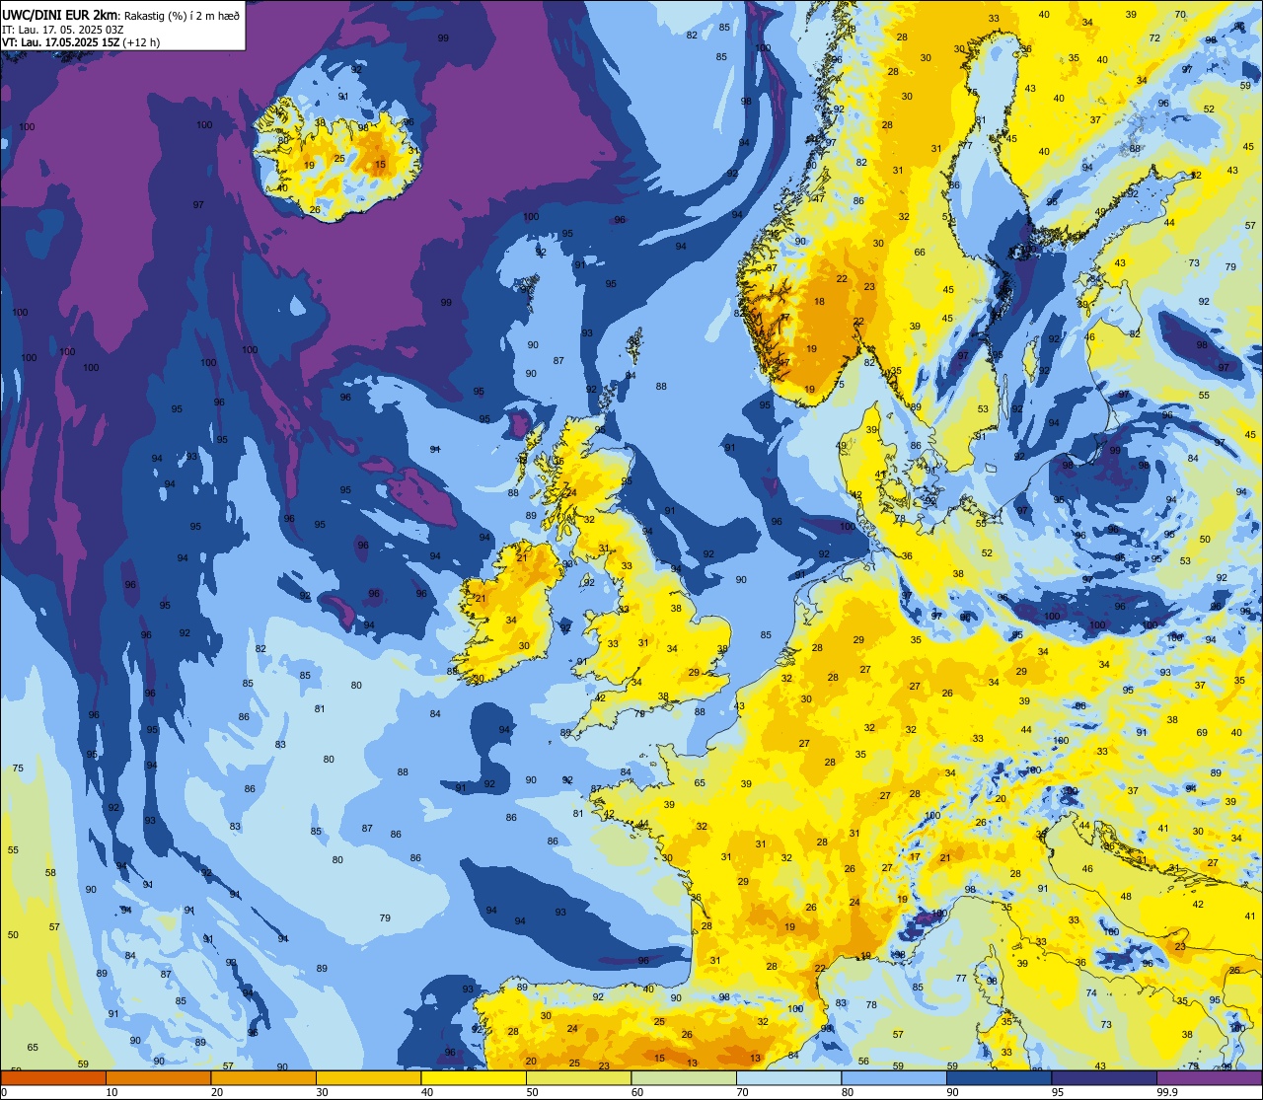Click the 30–40 golden legend swatch
The image size is (1263, 1100).
tap(368, 1077)
